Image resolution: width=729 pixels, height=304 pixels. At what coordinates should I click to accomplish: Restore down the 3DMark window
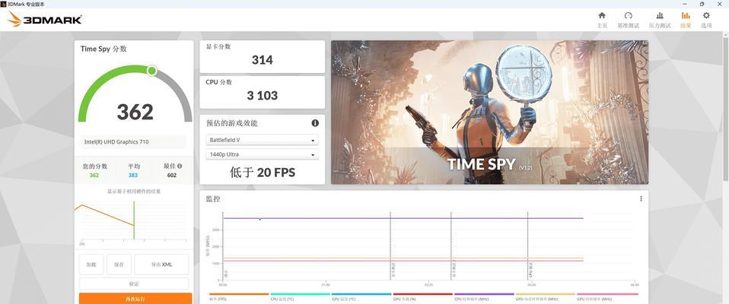click(x=702, y=4)
